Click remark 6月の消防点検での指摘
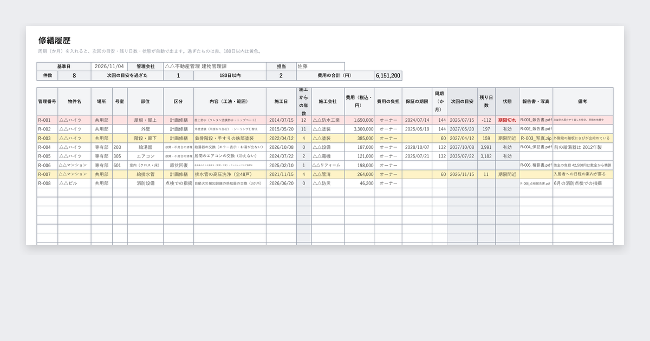This screenshot has width=650, height=341. pos(583,183)
